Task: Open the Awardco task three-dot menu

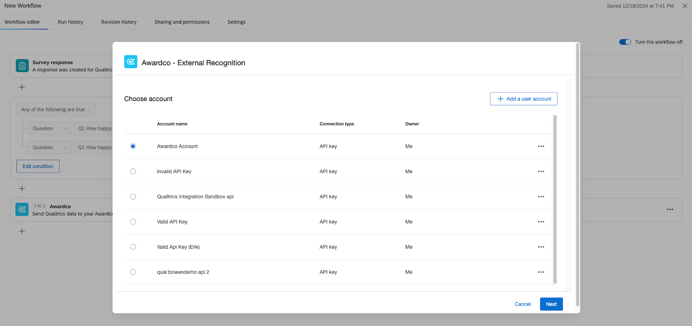Action: point(670,209)
